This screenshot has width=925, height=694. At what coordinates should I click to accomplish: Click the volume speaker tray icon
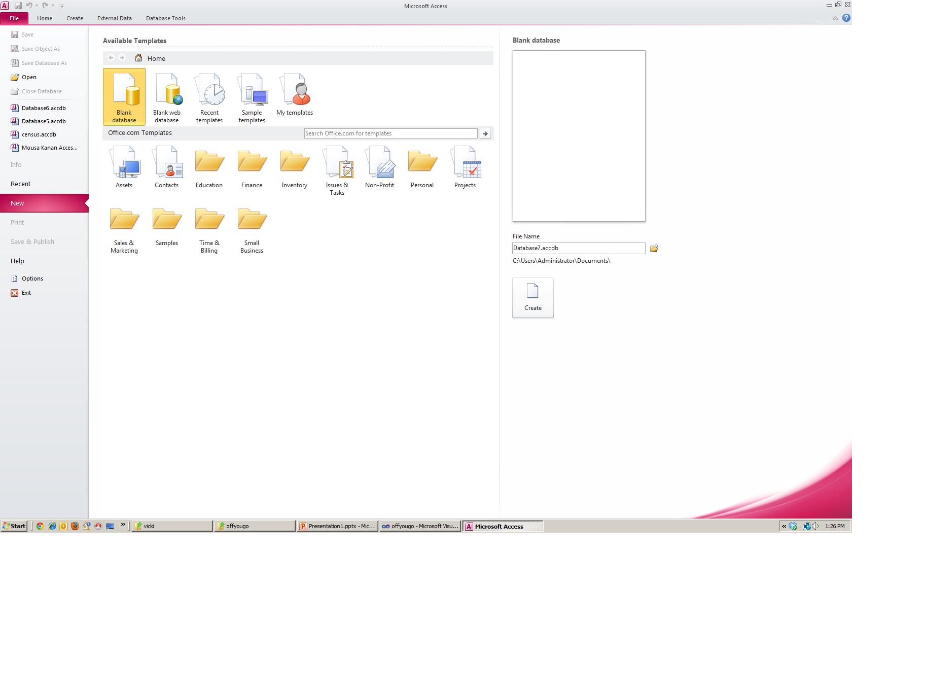815,526
